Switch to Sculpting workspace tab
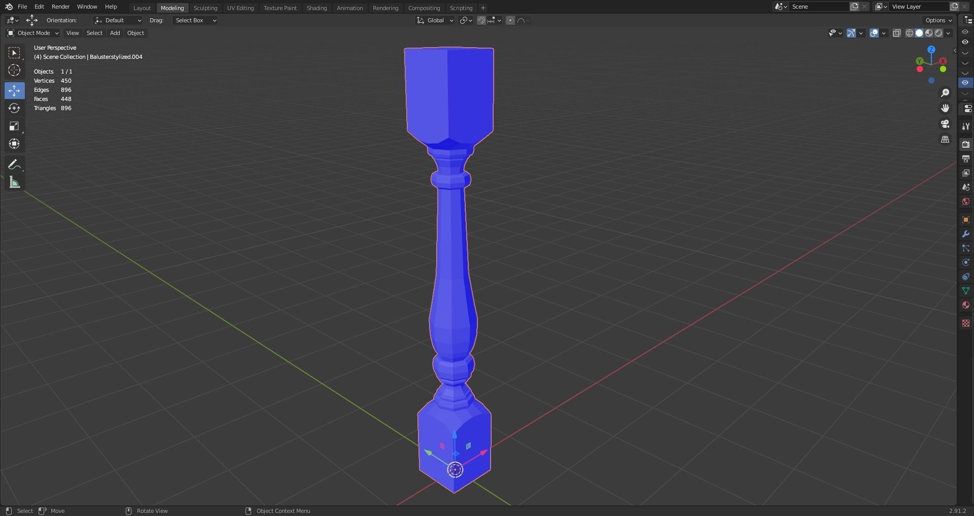Screen dimensions: 974x516 (205, 8)
